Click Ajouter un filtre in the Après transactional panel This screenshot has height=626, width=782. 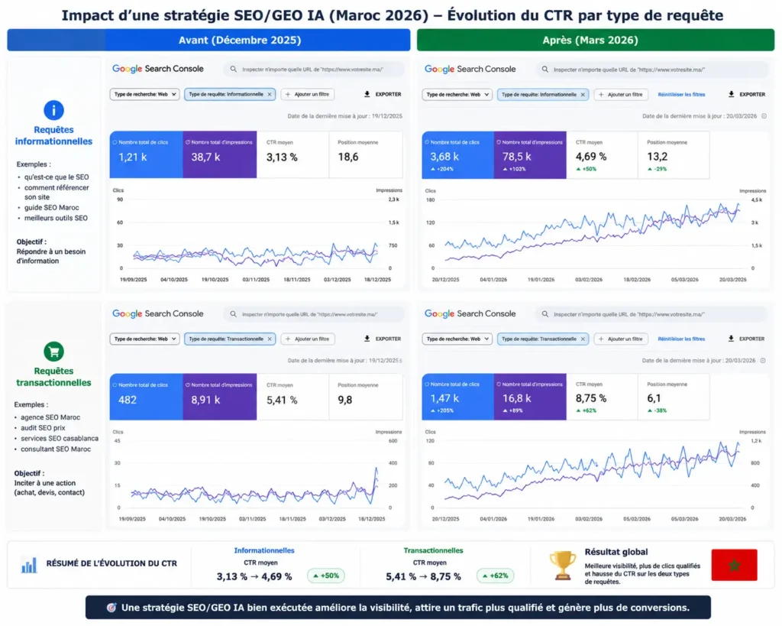(x=621, y=339)
